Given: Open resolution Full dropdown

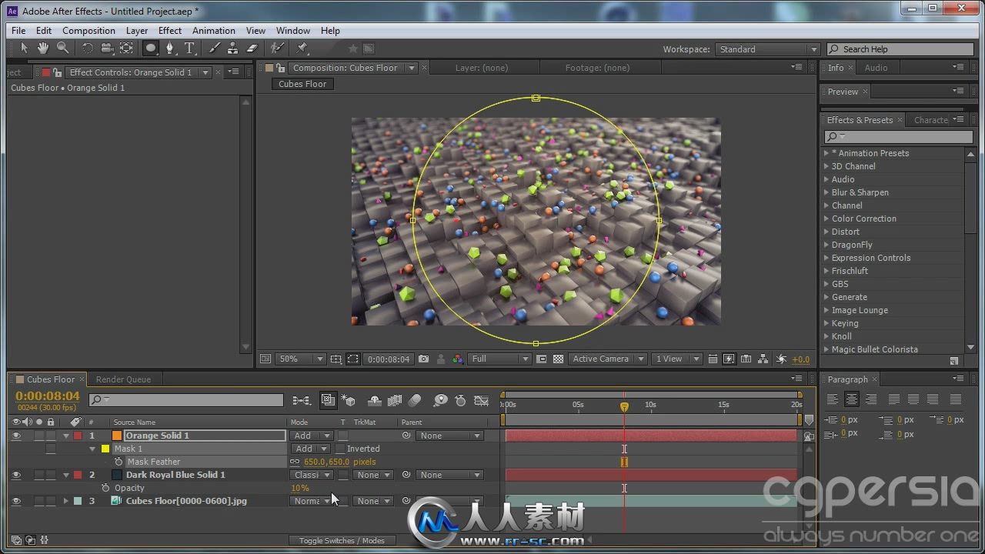Looking at the screenshot, I should 500,359.
